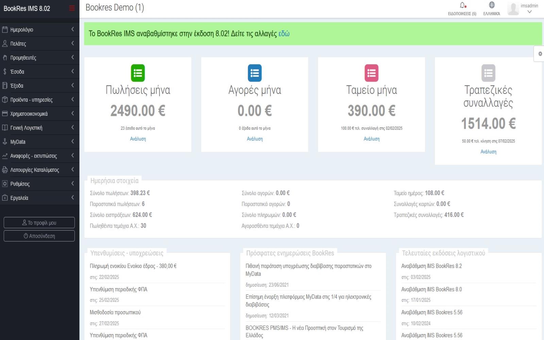Screen dimensions: 544x340
Task: Open the Λειτουργίες Καταλύματος menu
Action: coord(39,170)
